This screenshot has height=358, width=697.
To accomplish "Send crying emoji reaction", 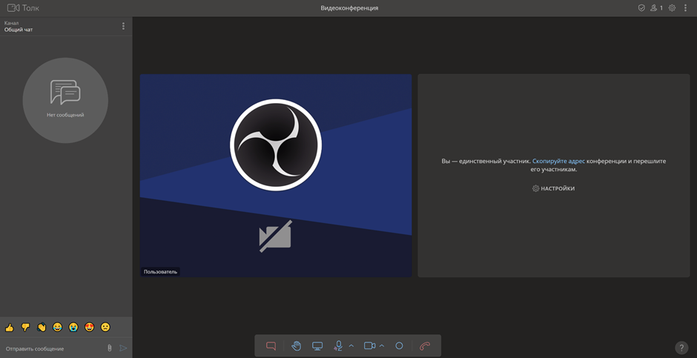I will click(73, 328).
